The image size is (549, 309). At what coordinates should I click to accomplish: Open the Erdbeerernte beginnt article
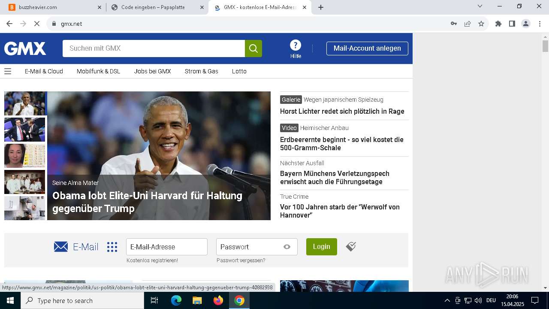point(342,144)
